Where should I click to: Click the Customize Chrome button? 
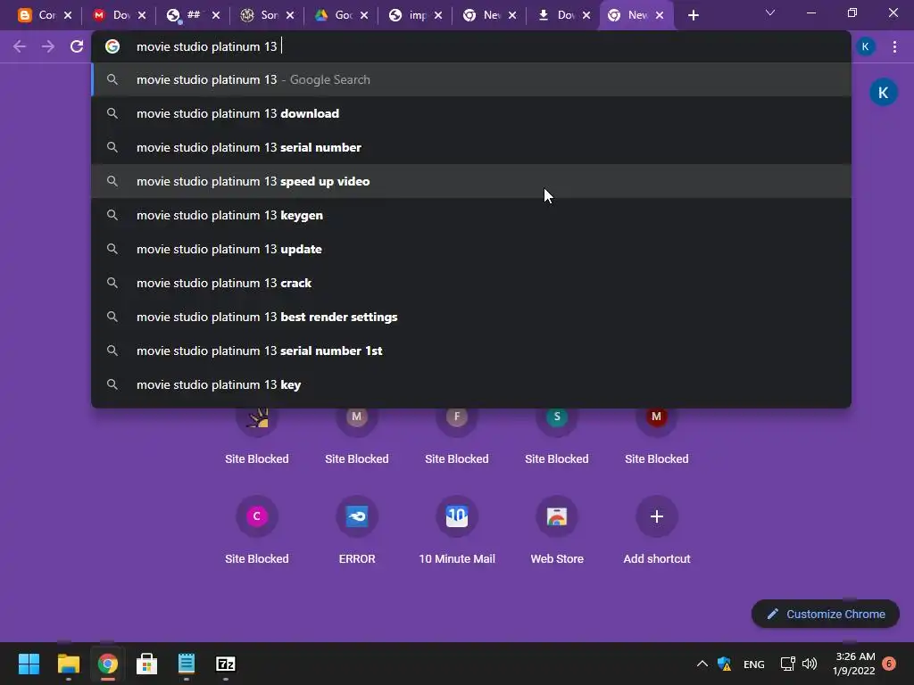826,614
